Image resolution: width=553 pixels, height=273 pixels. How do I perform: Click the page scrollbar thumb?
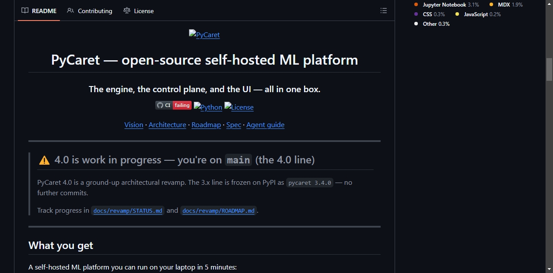point(549,69)
